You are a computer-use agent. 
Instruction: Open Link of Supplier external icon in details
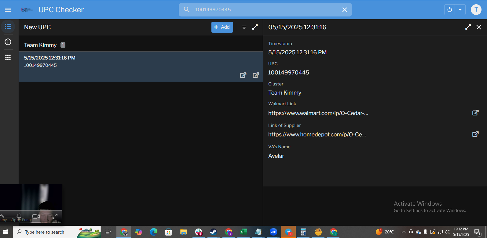click(x=475, y=134)
